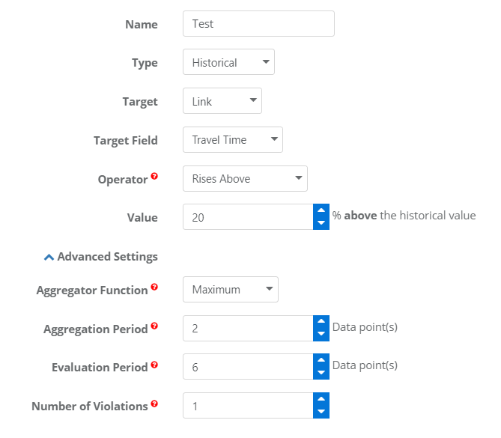
Task: Increase Number of Violations
Action: coord(321,399)
